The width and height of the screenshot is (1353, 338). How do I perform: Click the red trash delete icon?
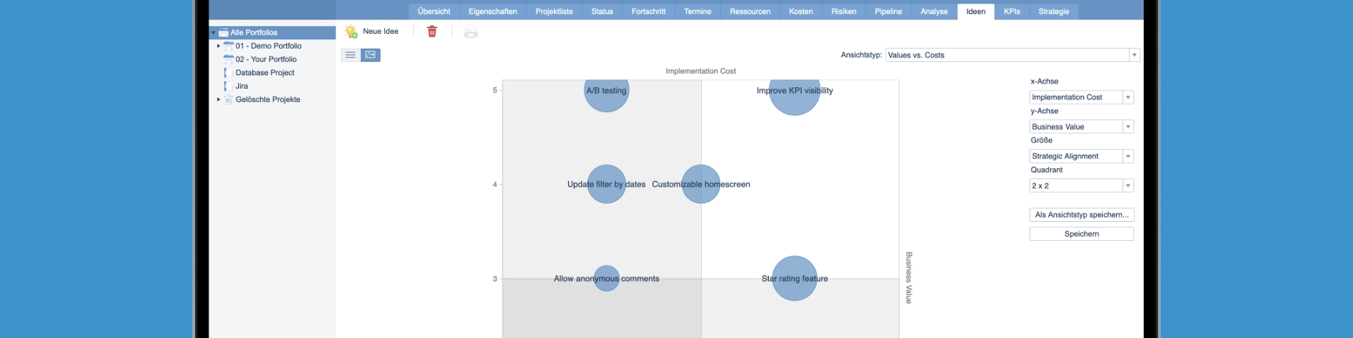click(x=432, y=32)
